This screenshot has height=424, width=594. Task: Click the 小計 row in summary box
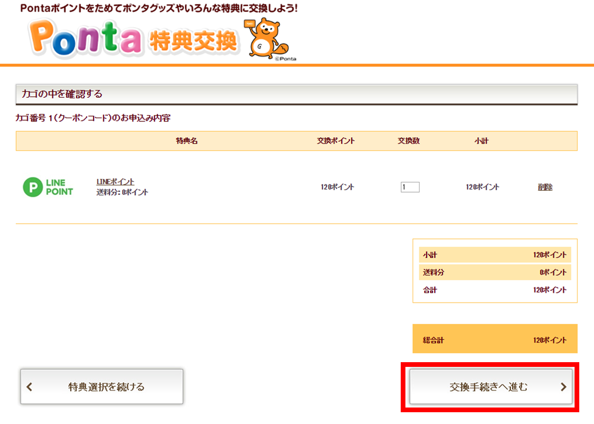[495, 255]
